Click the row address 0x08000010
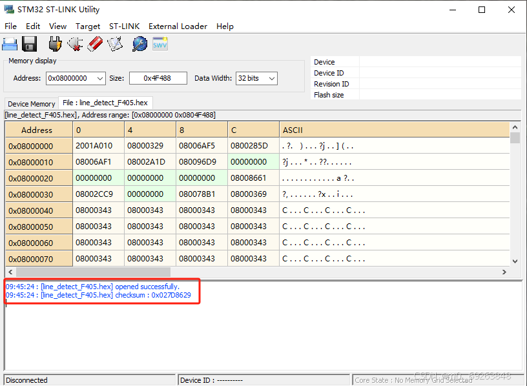The height and width of the screenshot is (386, 527). click(39, 162)
